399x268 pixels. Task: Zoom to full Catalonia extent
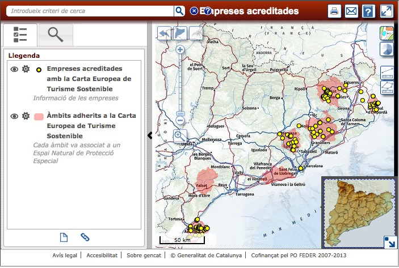pyautogui.click(x=180, y=33)
